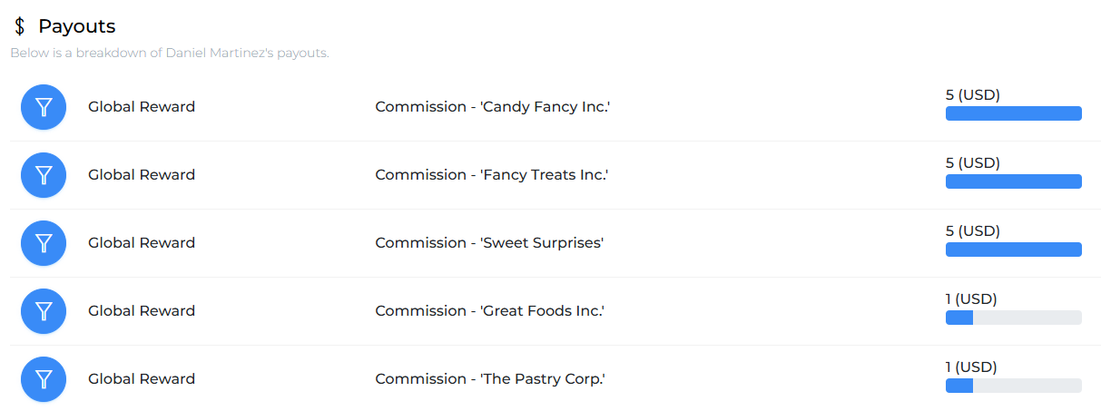Screen dimensions: 1101x411
Task: Click the funnel icon for Great Foods Inc.
Action: pos(44,311)
